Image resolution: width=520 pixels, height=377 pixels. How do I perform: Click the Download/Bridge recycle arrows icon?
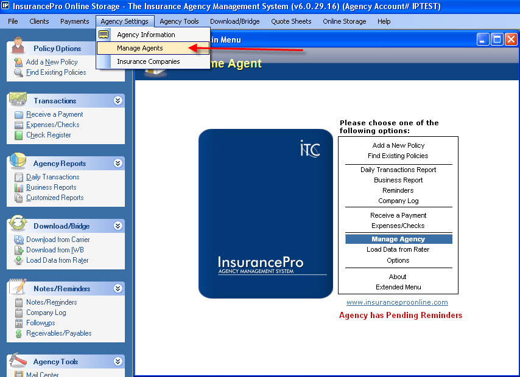(18, 223)
